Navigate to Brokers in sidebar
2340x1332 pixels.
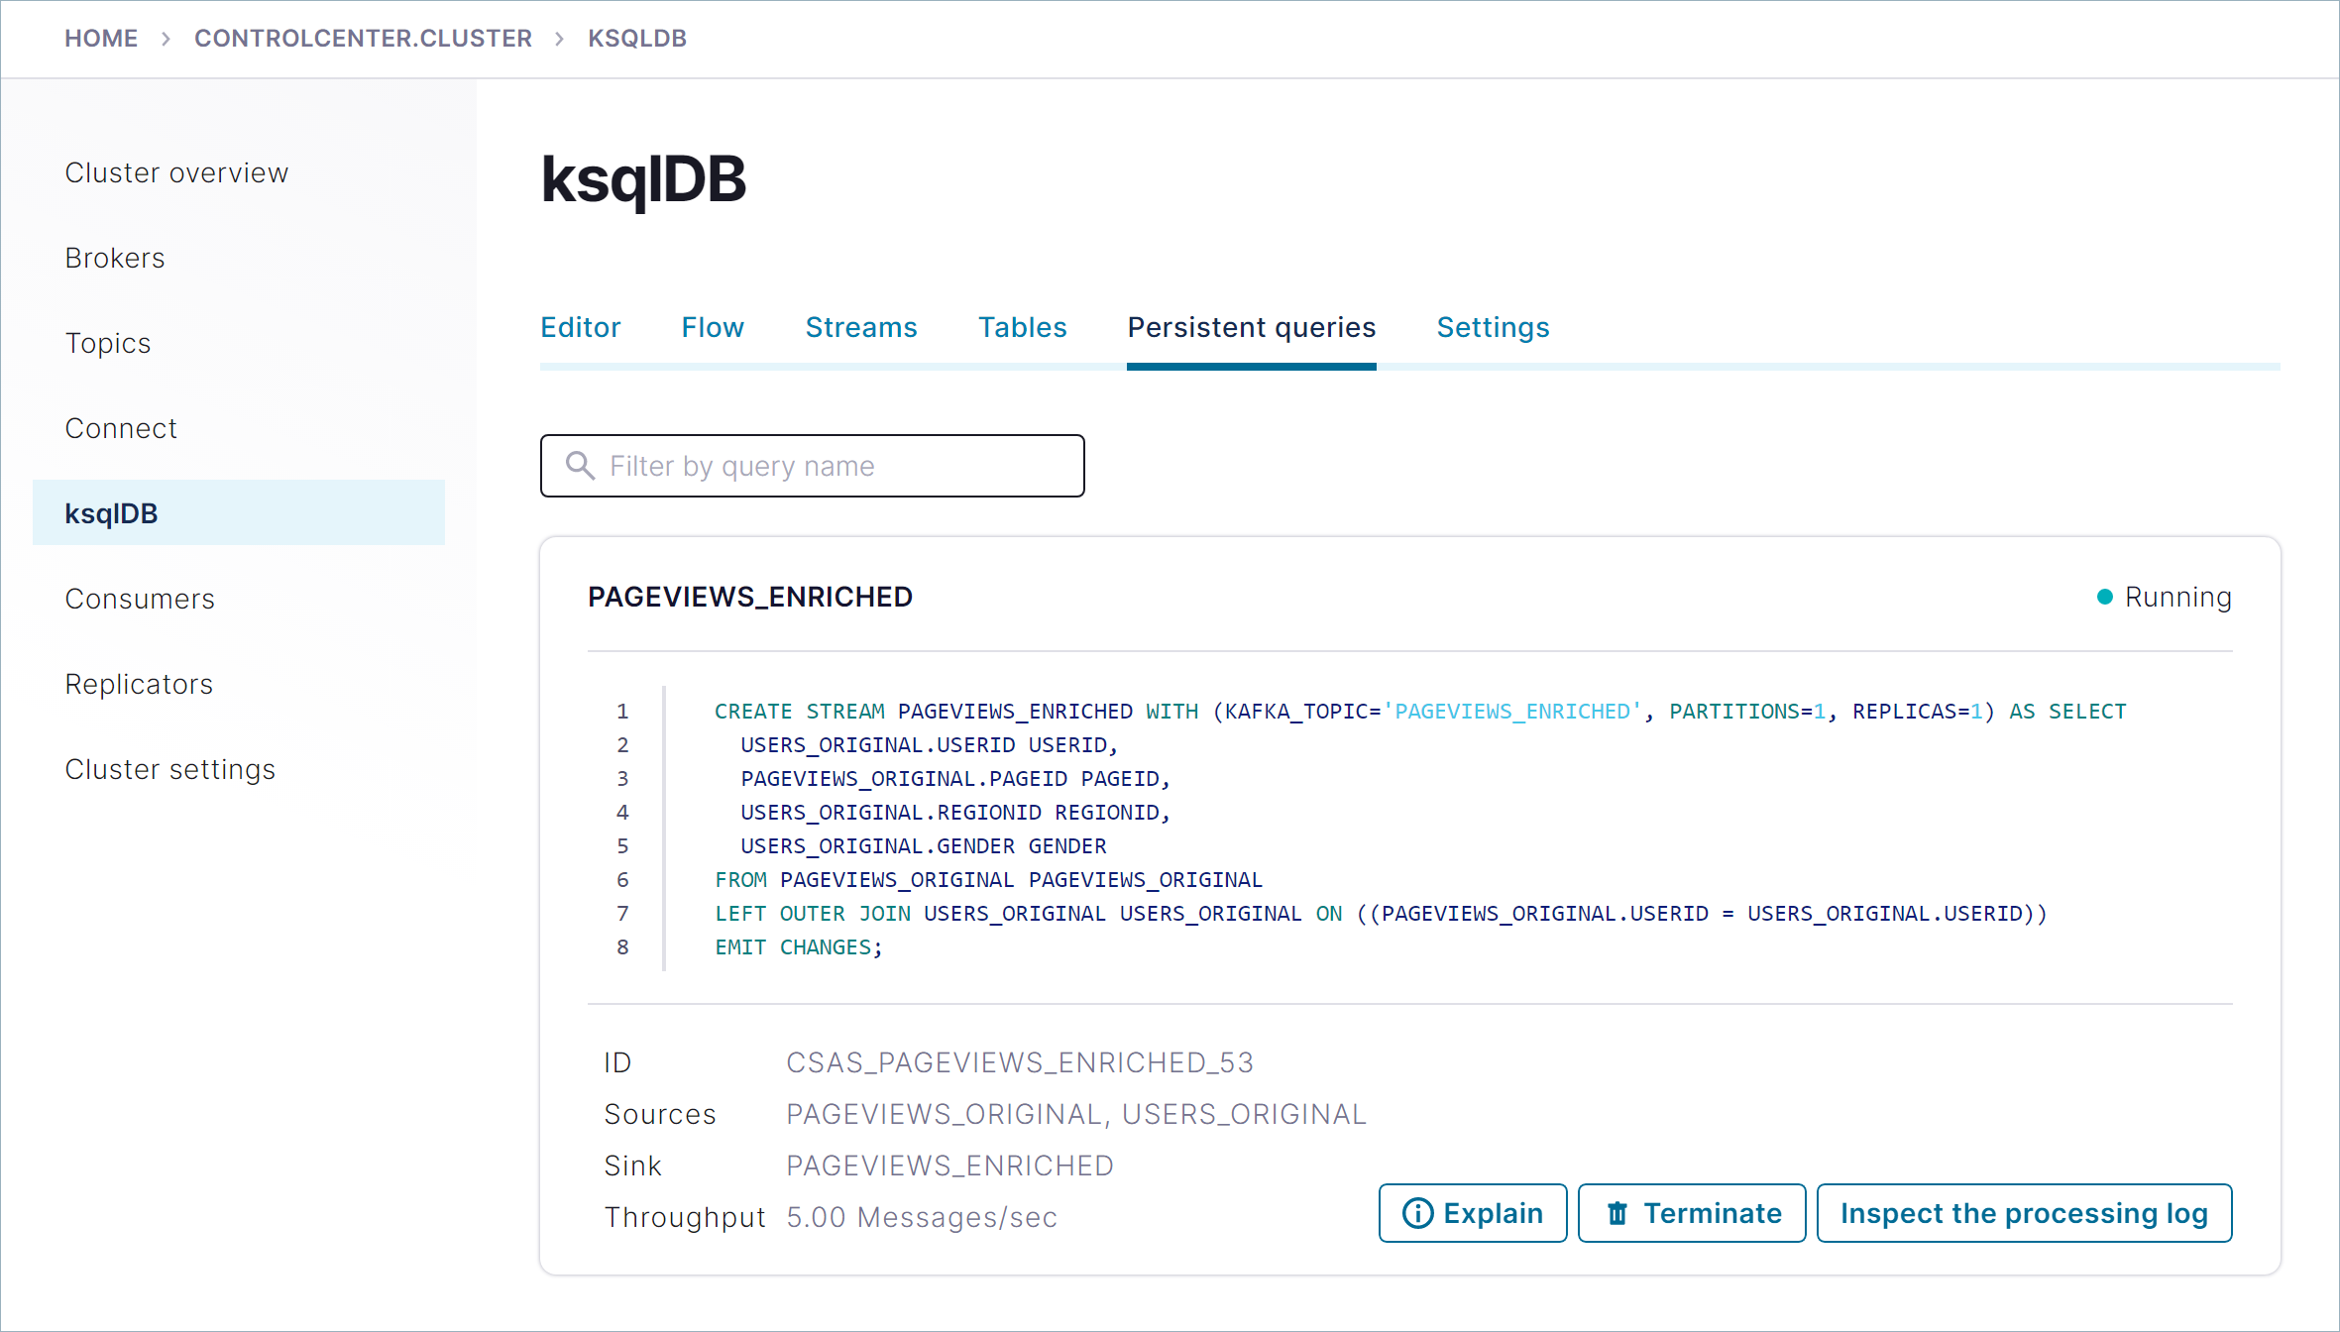[x=115, y=258]
